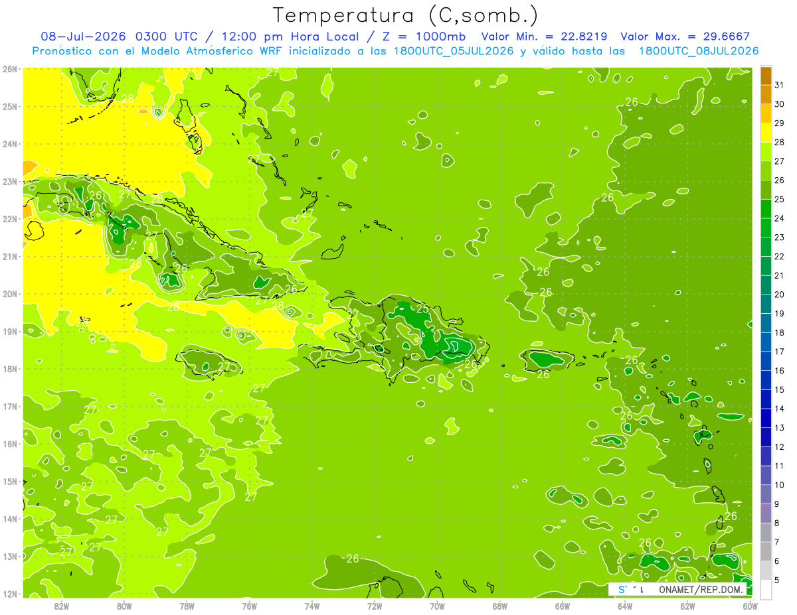Select the colorbar scale label 17

tap(780, 352)
